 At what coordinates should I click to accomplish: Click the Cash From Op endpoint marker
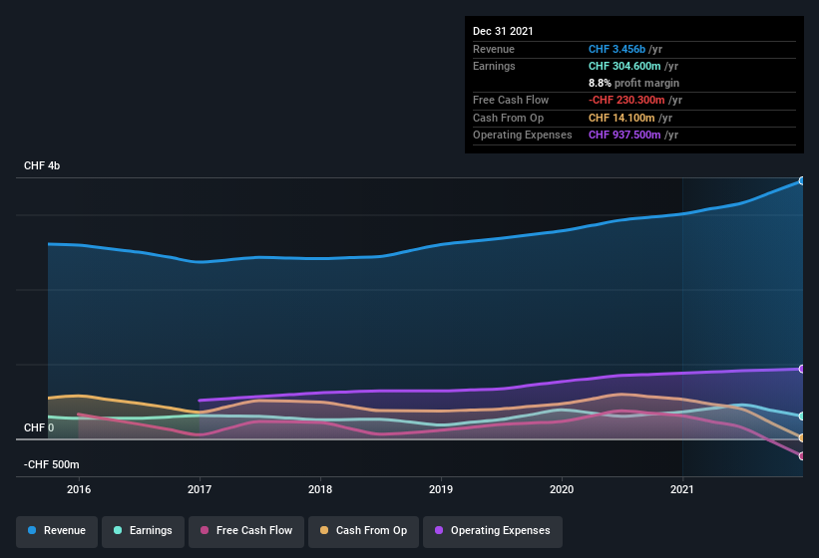(802, 438)
